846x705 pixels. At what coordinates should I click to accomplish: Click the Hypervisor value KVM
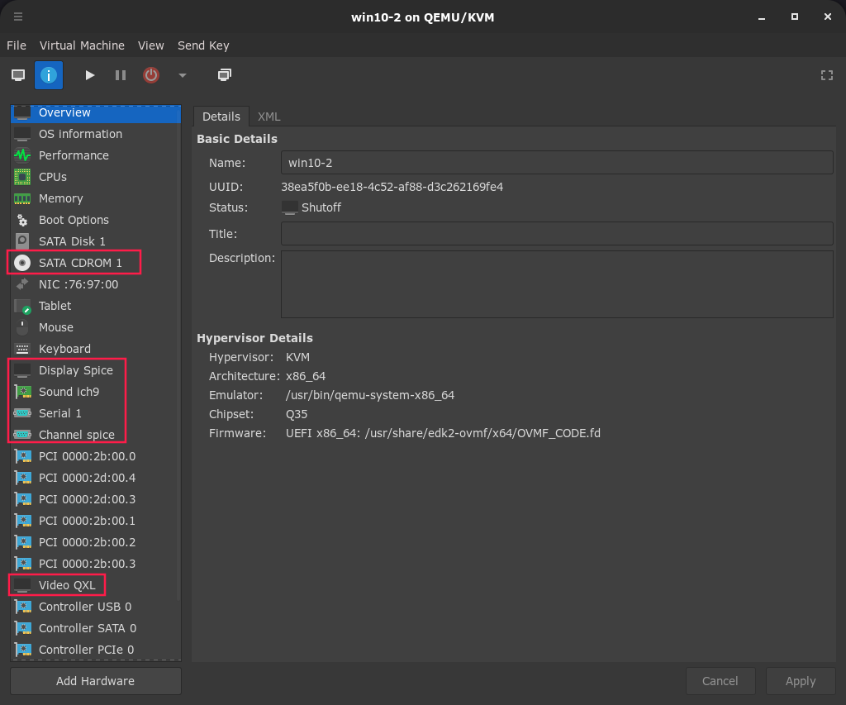pyautogui.click(x=297, y=357)
